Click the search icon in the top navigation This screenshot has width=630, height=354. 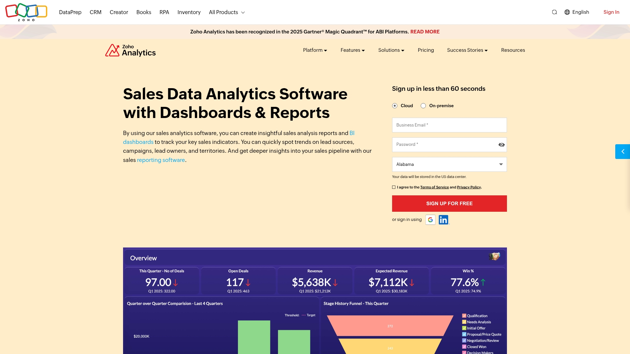[x=554, y=12]
